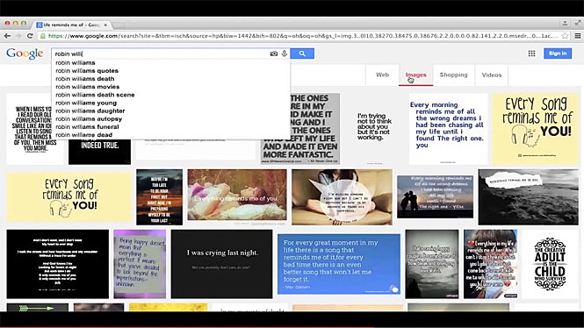Choose suggestion 'robin williams movies'
The height and width of the screenshot is (328, 584).
click(x=88, y=87)
